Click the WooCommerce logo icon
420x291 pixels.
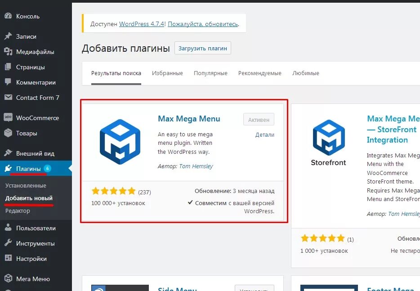point(8,117)
